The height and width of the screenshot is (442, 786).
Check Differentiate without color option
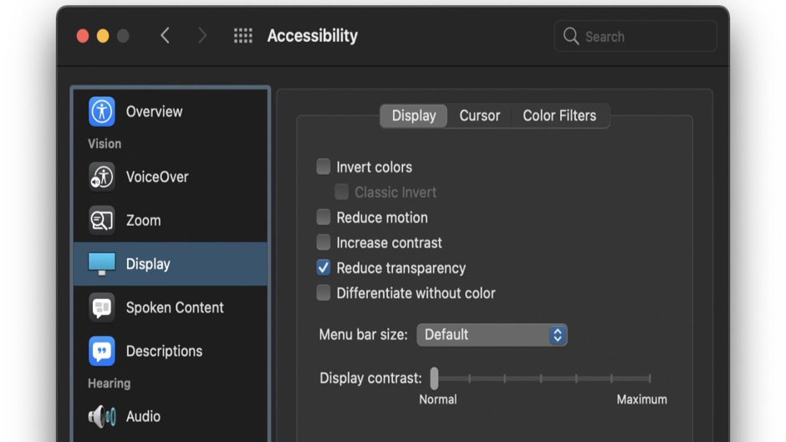point(324,293)
